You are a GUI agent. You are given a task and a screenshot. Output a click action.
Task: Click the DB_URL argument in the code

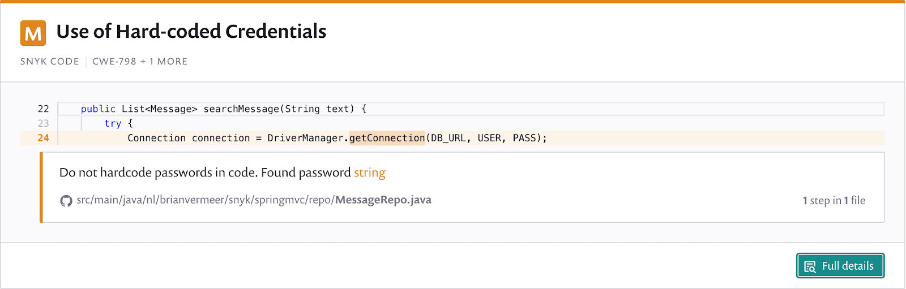pos(448,138)
